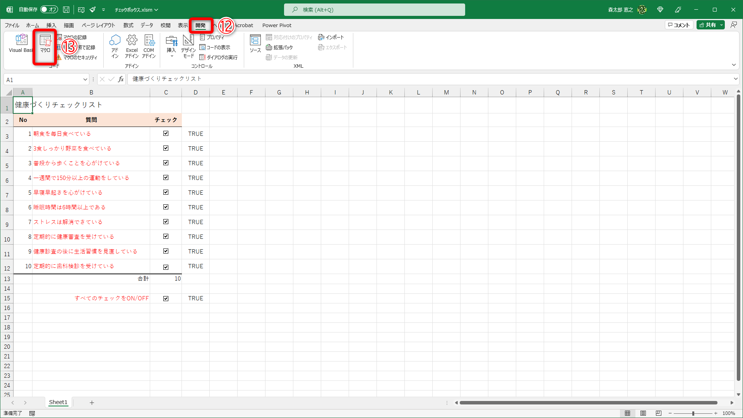Screen dimensions: 743x418
Task: Click the Save icon in title bar
Action: pyautogui.click(x=66, y=10)
